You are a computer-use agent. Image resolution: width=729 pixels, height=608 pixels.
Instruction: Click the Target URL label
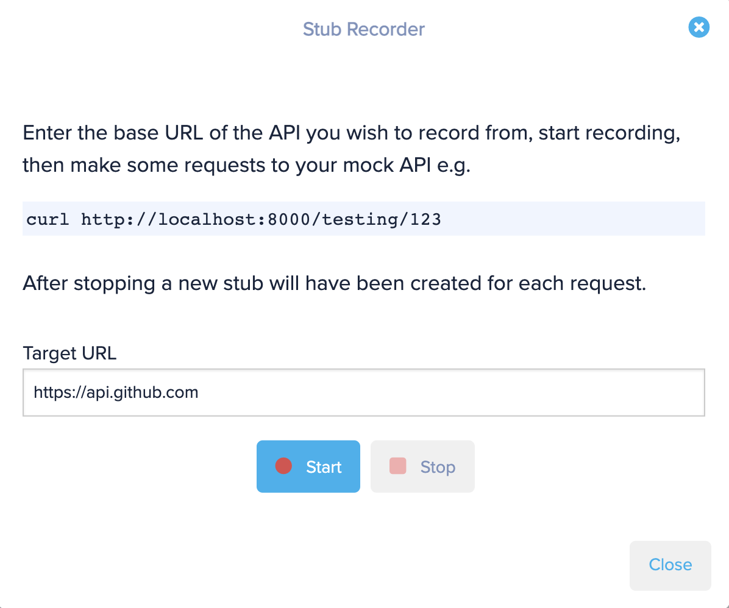pyautogui.click(x=69, y=353)
